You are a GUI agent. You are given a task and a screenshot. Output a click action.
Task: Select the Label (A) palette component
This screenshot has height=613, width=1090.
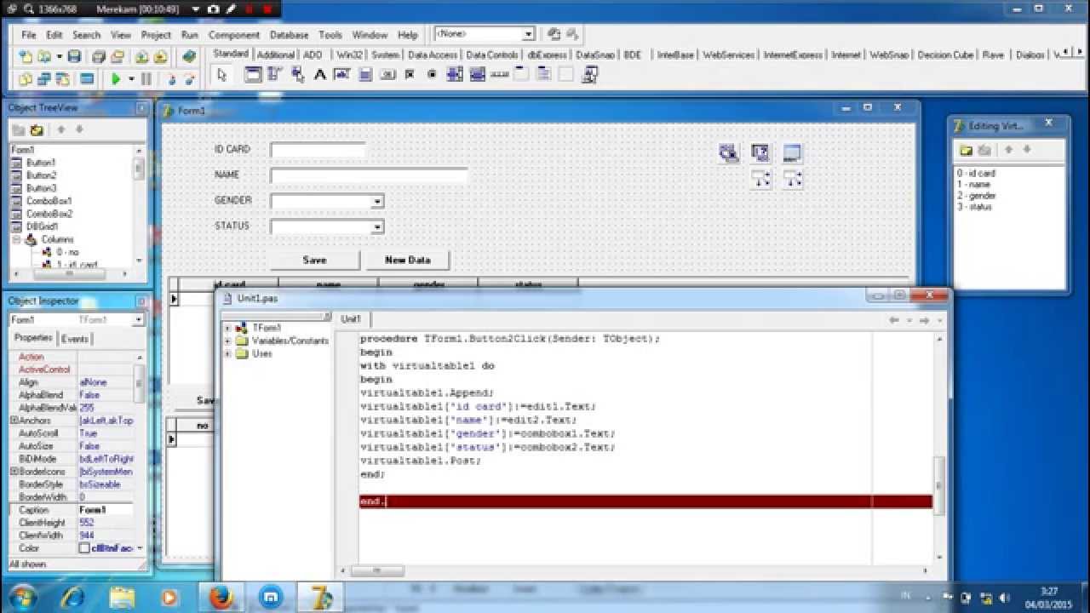coord(320,75)
